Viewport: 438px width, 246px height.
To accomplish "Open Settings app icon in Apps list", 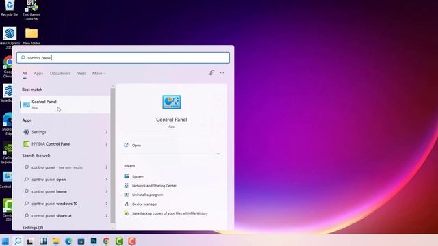I will (x=26, y=132).
